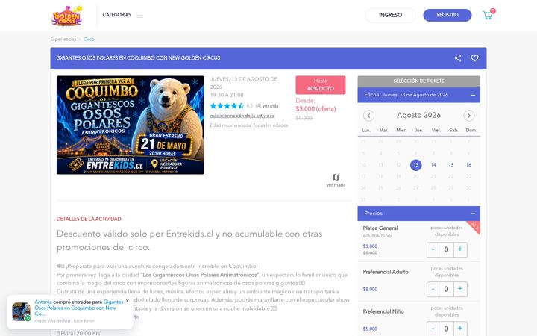This screenshot has width=537, height=336.
Task: Open 'más información de la actividad' link
Action: tap(242, 116)
